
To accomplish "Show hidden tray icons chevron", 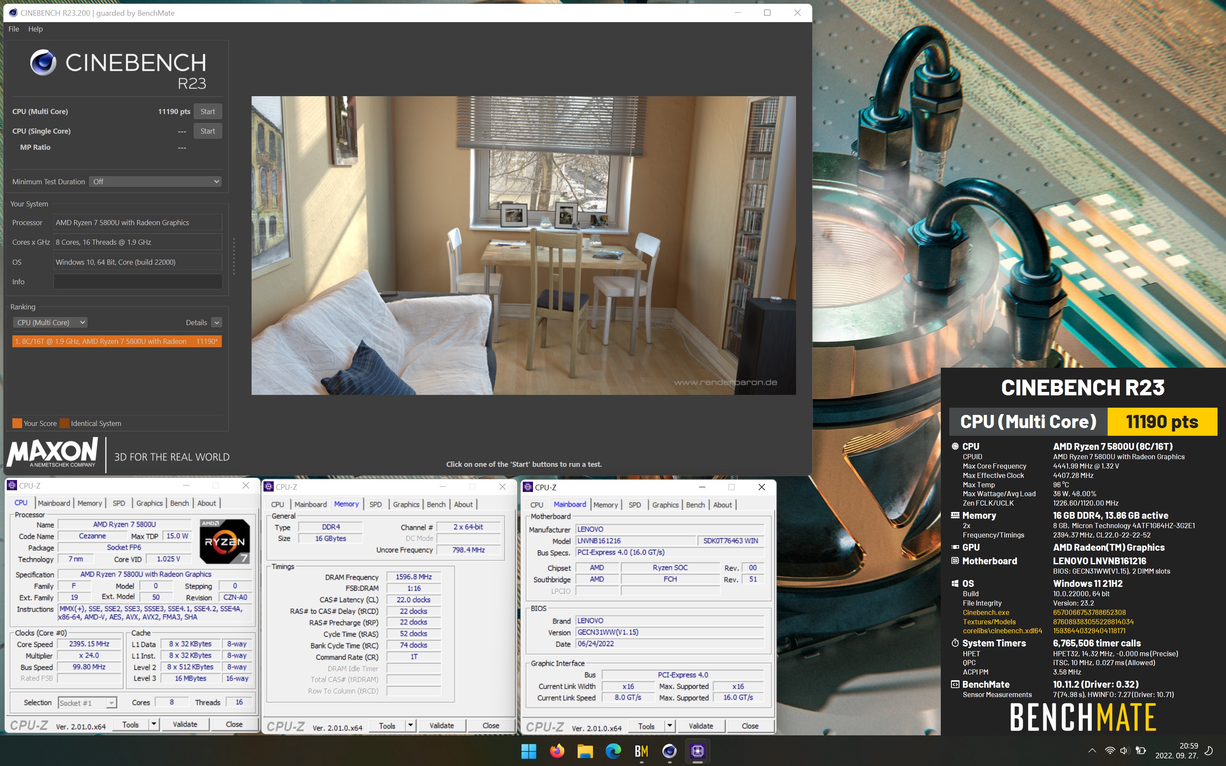I will 1092,750.
